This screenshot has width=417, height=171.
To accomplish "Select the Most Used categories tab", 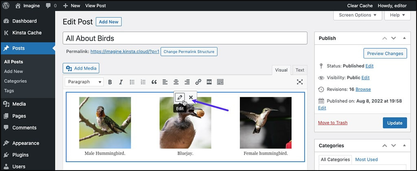I will pyautogui.click(x=367, y=160).
